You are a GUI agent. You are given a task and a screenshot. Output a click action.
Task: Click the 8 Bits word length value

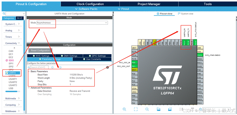point(81,78)
